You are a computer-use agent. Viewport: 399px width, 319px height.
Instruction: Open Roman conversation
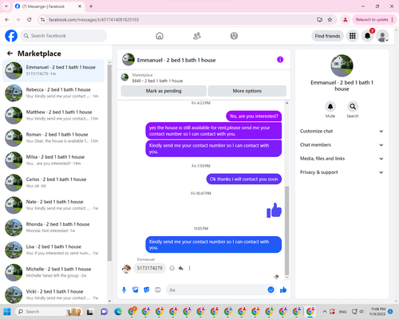coord(53,138)
